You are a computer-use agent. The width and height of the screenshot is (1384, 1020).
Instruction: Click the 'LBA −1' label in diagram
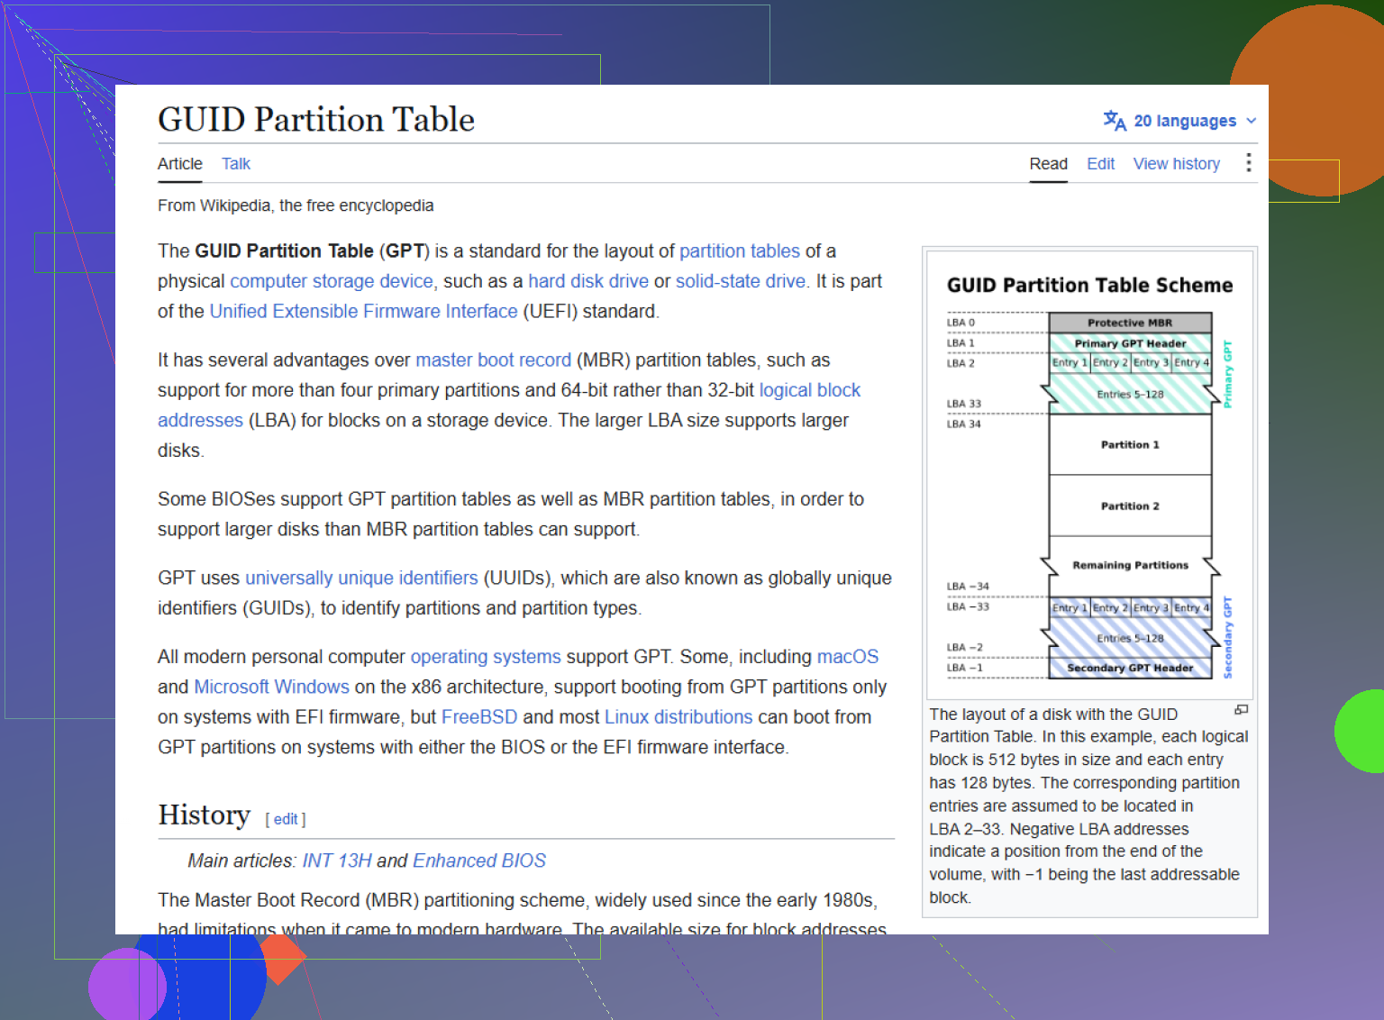click(x=965, y=668)
